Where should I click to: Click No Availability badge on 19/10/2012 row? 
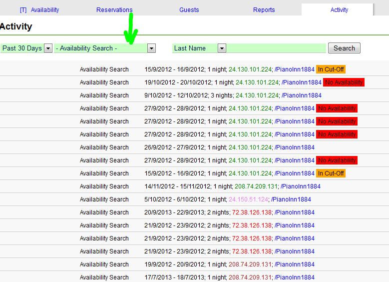(344, 82)
